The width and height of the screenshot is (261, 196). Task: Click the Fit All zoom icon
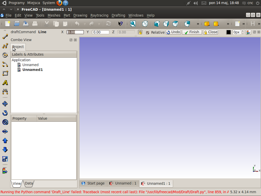[x=133, y=24]
